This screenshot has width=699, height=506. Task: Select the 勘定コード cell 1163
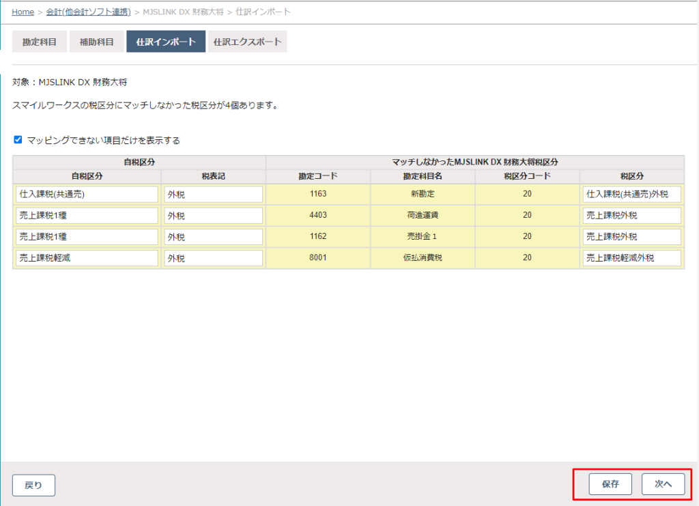tap(318, 194)
